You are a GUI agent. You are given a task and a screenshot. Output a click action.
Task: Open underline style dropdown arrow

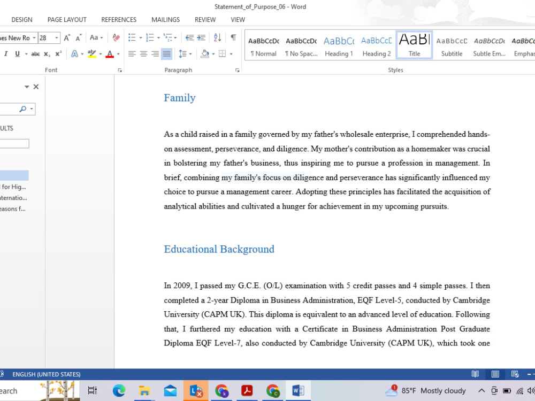(26, 54)
